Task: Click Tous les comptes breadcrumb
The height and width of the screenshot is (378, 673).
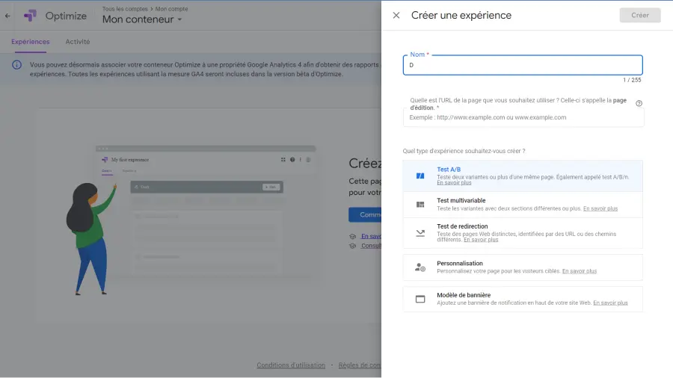Action: click(x=125, y=9)
